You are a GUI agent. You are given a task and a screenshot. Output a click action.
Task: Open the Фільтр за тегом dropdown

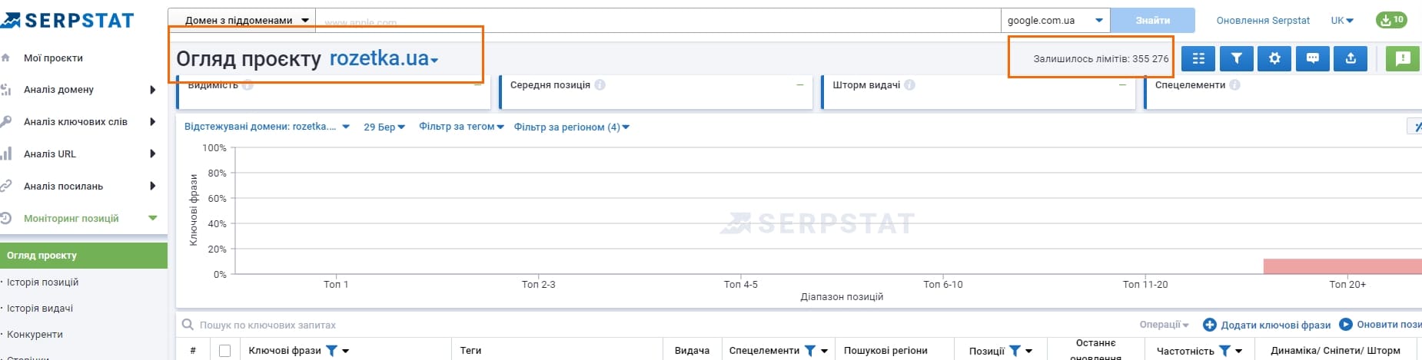[x=461, y=127]
